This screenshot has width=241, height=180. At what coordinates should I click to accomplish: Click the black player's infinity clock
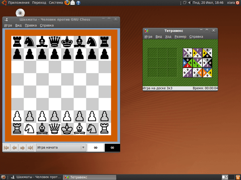click(x=112, y=148)
